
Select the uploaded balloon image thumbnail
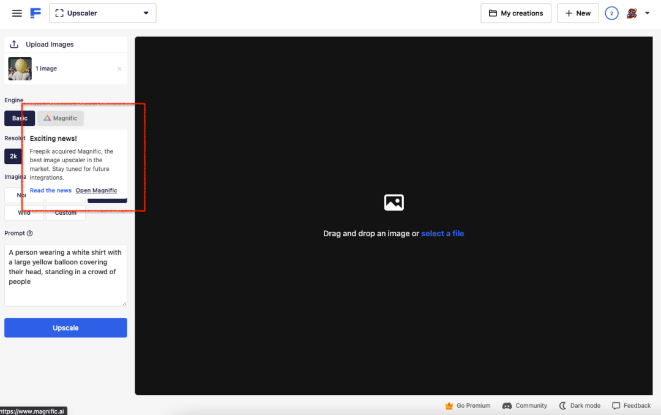click(20, 69)
